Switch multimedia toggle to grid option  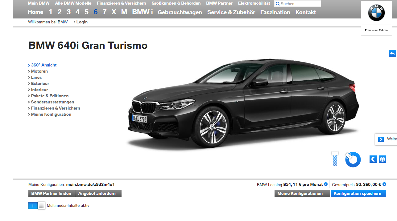[41, 206]
